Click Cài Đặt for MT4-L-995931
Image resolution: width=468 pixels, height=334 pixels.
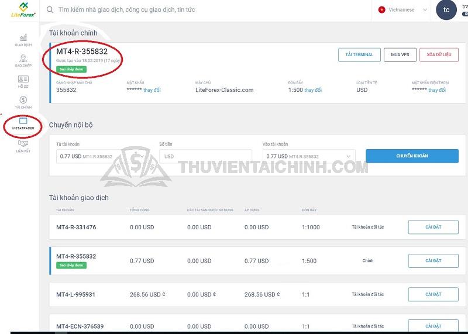pyautogui.click(x=433, y=294)
